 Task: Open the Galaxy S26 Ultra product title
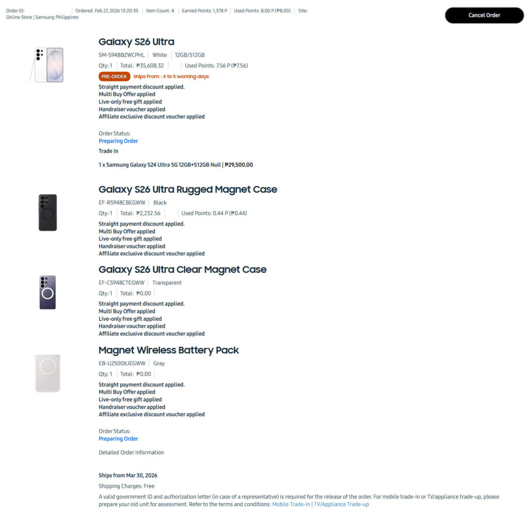click(136, 42)
